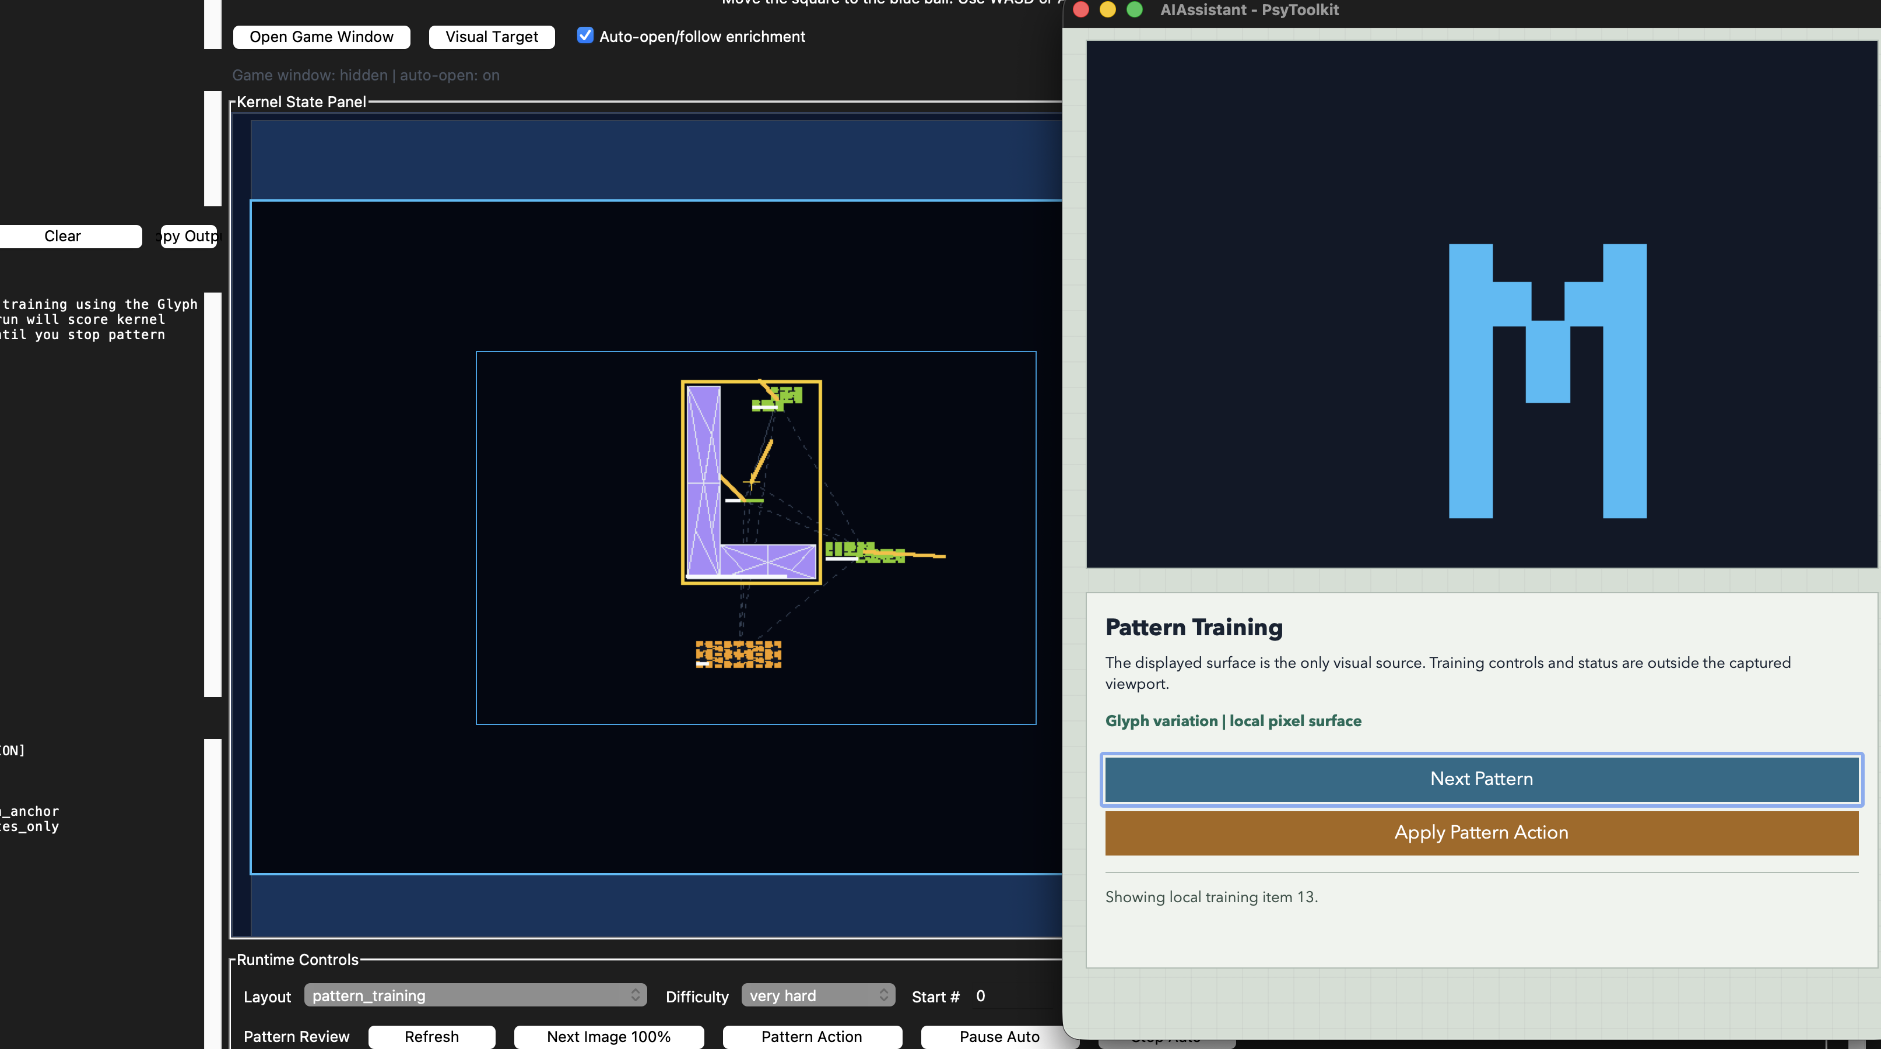Click the Pattern Training heading
Viewport: 1881px width, 1049px height.
tap(1194, 627)
